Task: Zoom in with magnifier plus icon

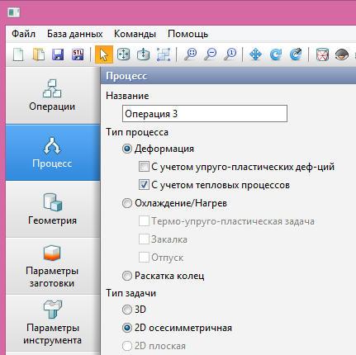Action: [x=191, y=54]
